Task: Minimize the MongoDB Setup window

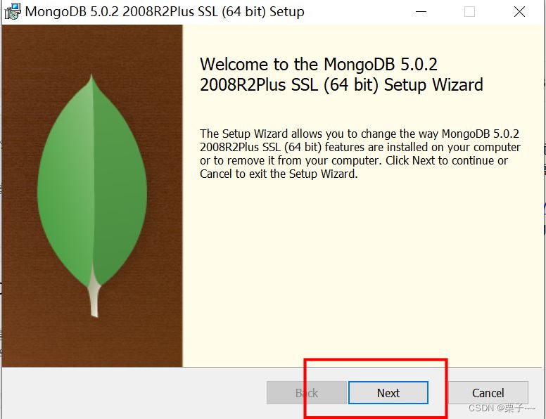Action: pos(421,12)
